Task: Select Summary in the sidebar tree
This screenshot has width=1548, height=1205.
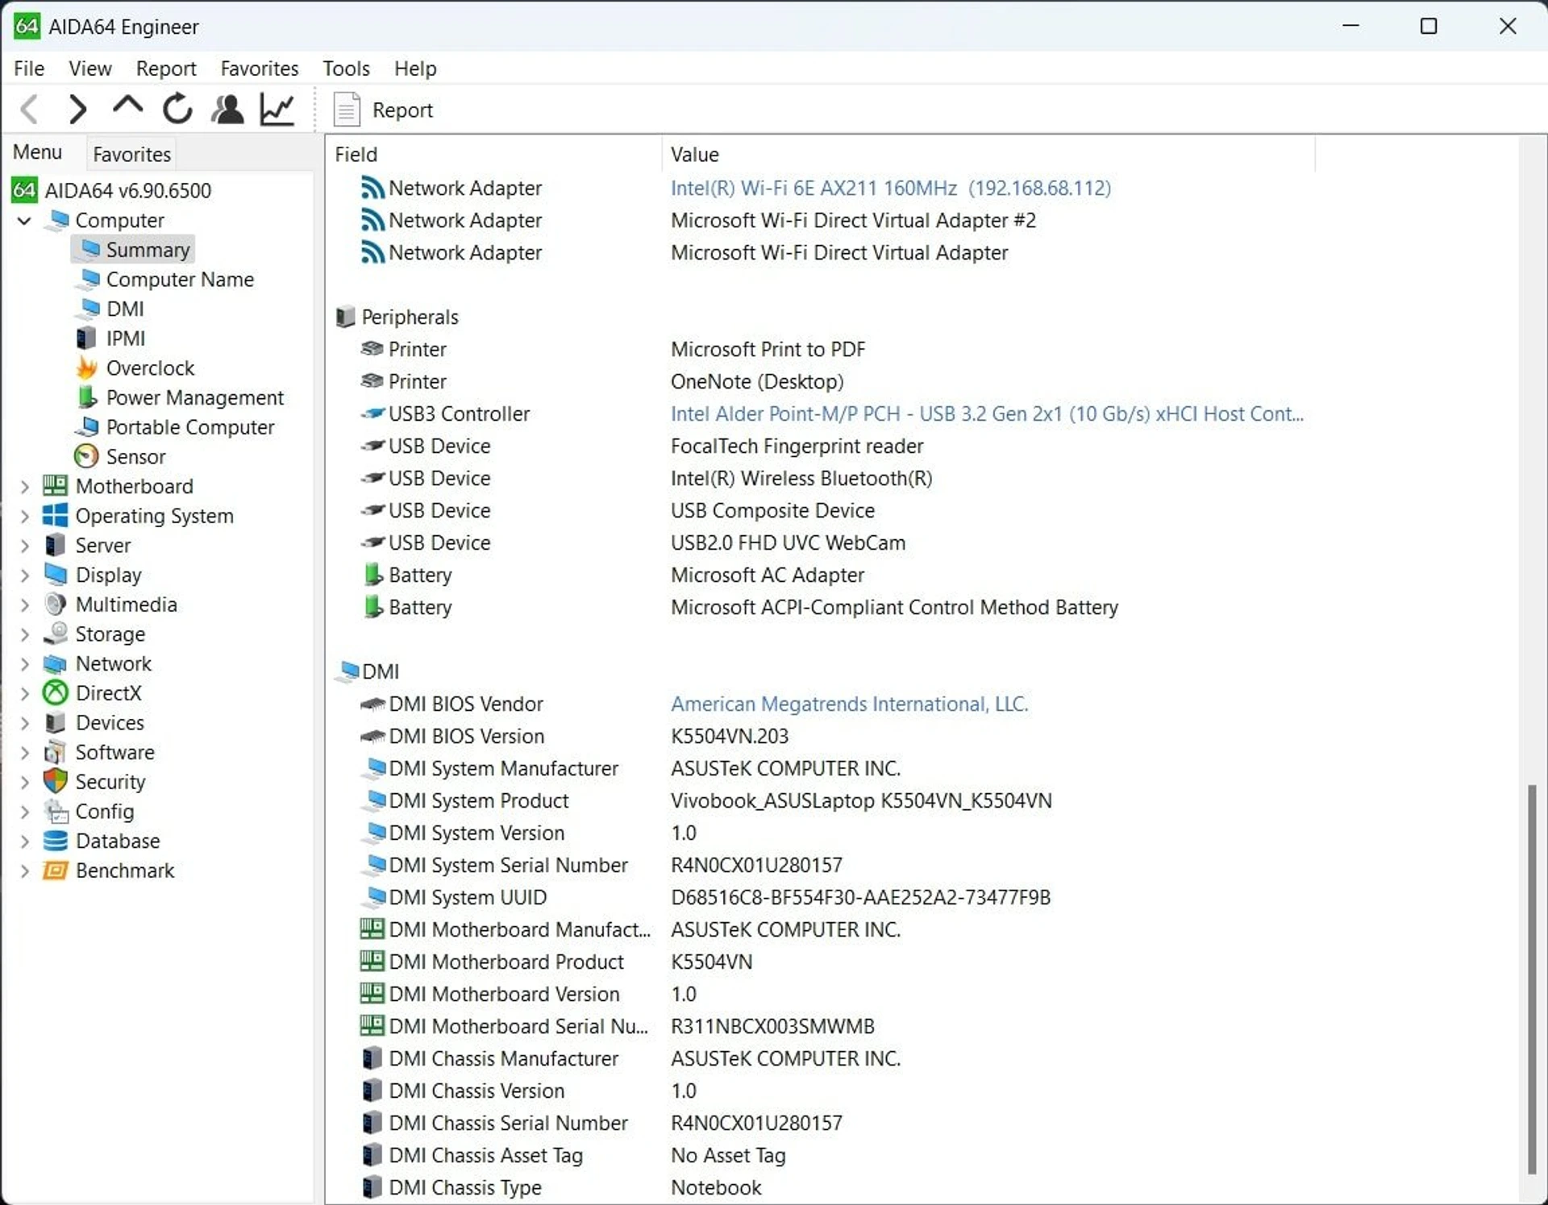Action: (x=134, y=250)
